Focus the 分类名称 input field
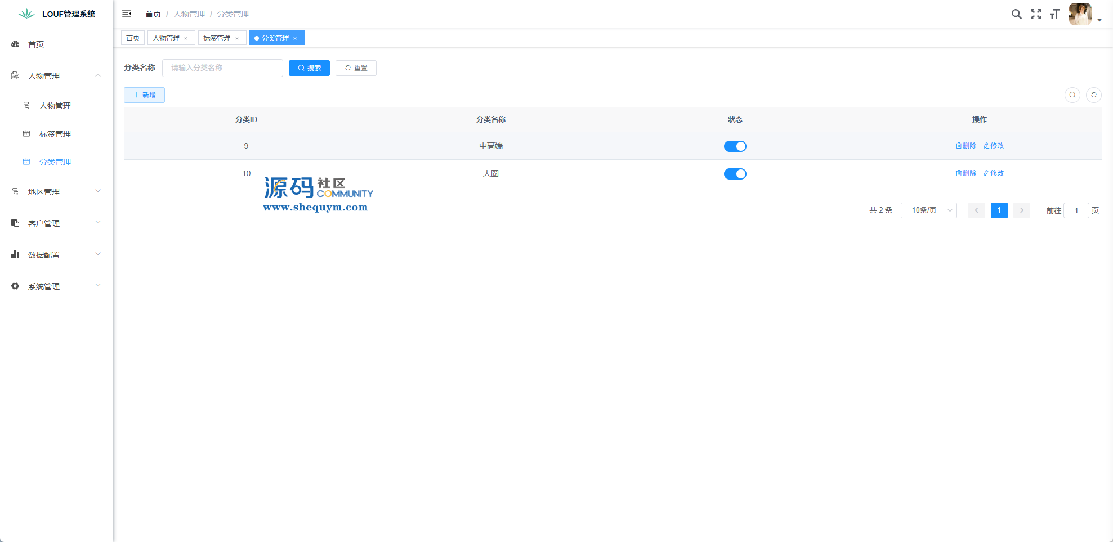Image resolution: width=1113 pixels, height=542 pixels. (x=222, y=68)
